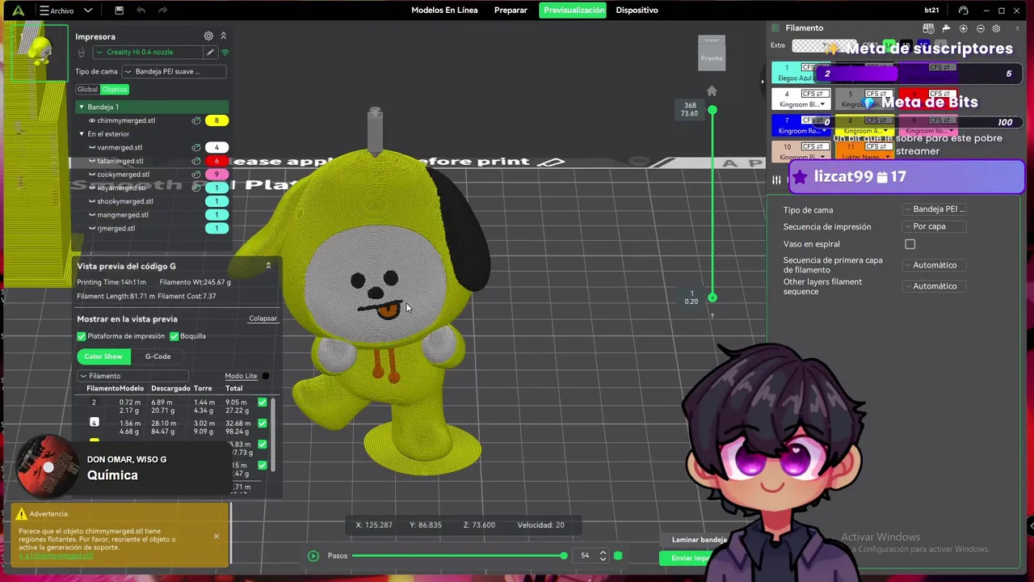Click the save project icon in top bar
Image resolution: width=1034 pixels, height=582 pixels.
[120, 11]
